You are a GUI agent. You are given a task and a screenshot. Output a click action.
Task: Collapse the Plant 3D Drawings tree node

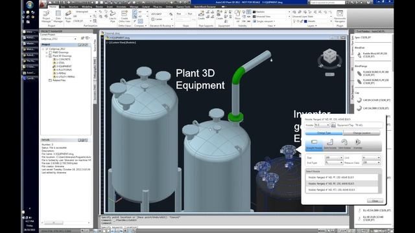click(47, 56)
